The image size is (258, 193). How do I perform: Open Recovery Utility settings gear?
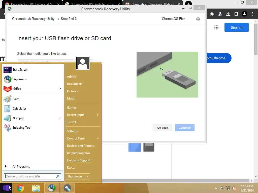click(198, 19)
